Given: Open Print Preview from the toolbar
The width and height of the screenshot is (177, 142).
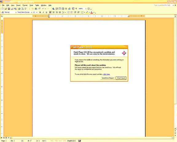Looking at the screenshot, I should pyautogui.click(x=22, y=9).
